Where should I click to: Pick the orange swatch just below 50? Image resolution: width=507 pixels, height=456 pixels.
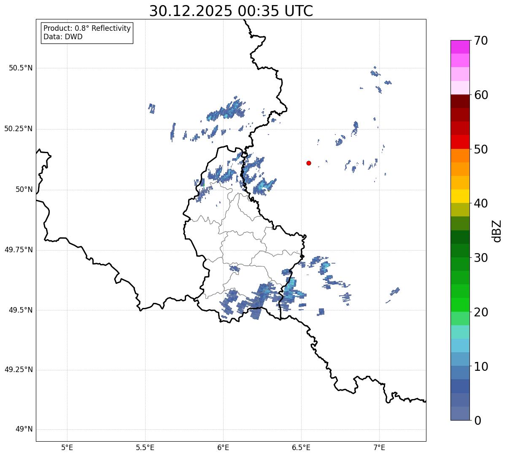pos(460,156)
